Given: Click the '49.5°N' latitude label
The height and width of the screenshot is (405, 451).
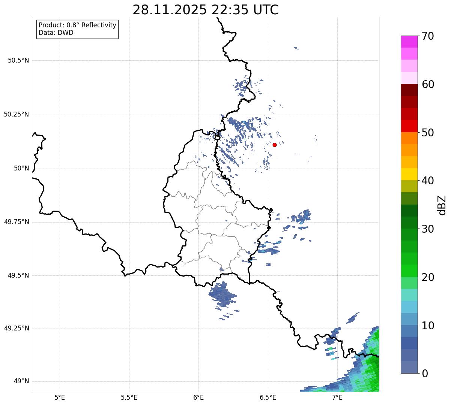Looking at the screenshot, I should pos(18,275).
